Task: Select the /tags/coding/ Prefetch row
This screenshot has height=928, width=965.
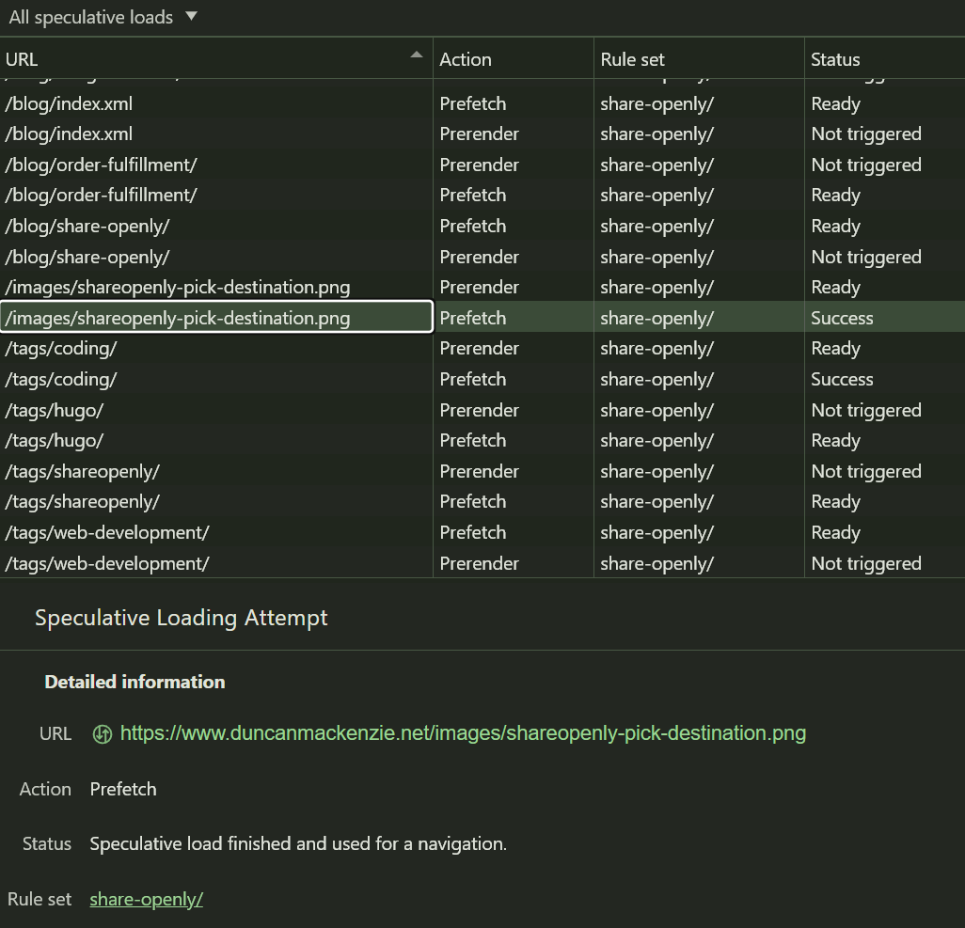Action: click(216, 380)
